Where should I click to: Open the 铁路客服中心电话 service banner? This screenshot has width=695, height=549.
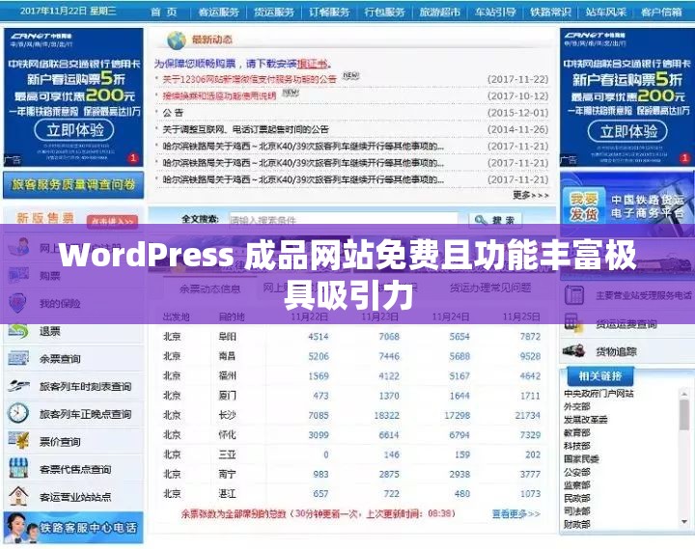coord(73,527)
